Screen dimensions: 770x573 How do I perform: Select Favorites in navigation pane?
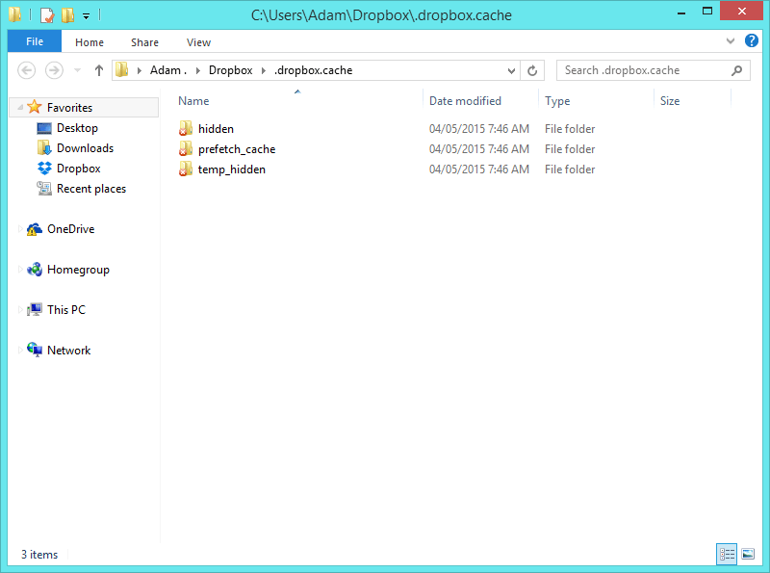(69, 107)
